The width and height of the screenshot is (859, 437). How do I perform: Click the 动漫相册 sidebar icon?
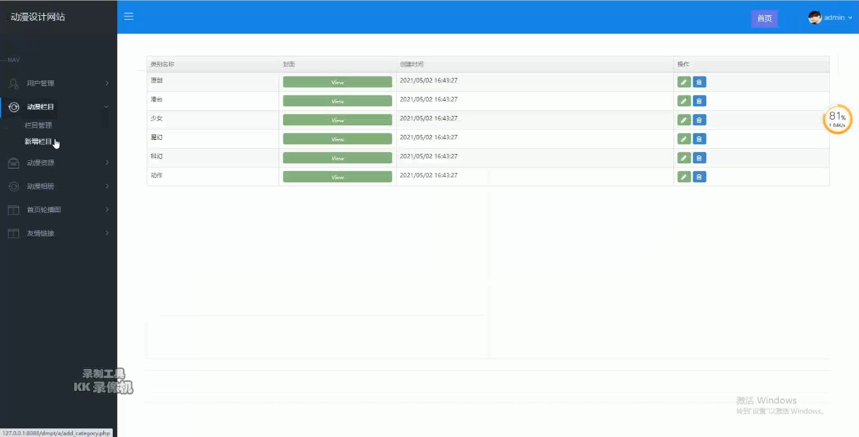point(13,186)
